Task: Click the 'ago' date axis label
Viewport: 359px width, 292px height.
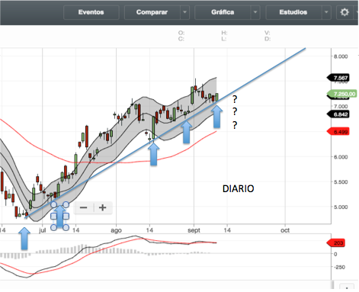Action: pyautogui.click(x=116, y=231)
